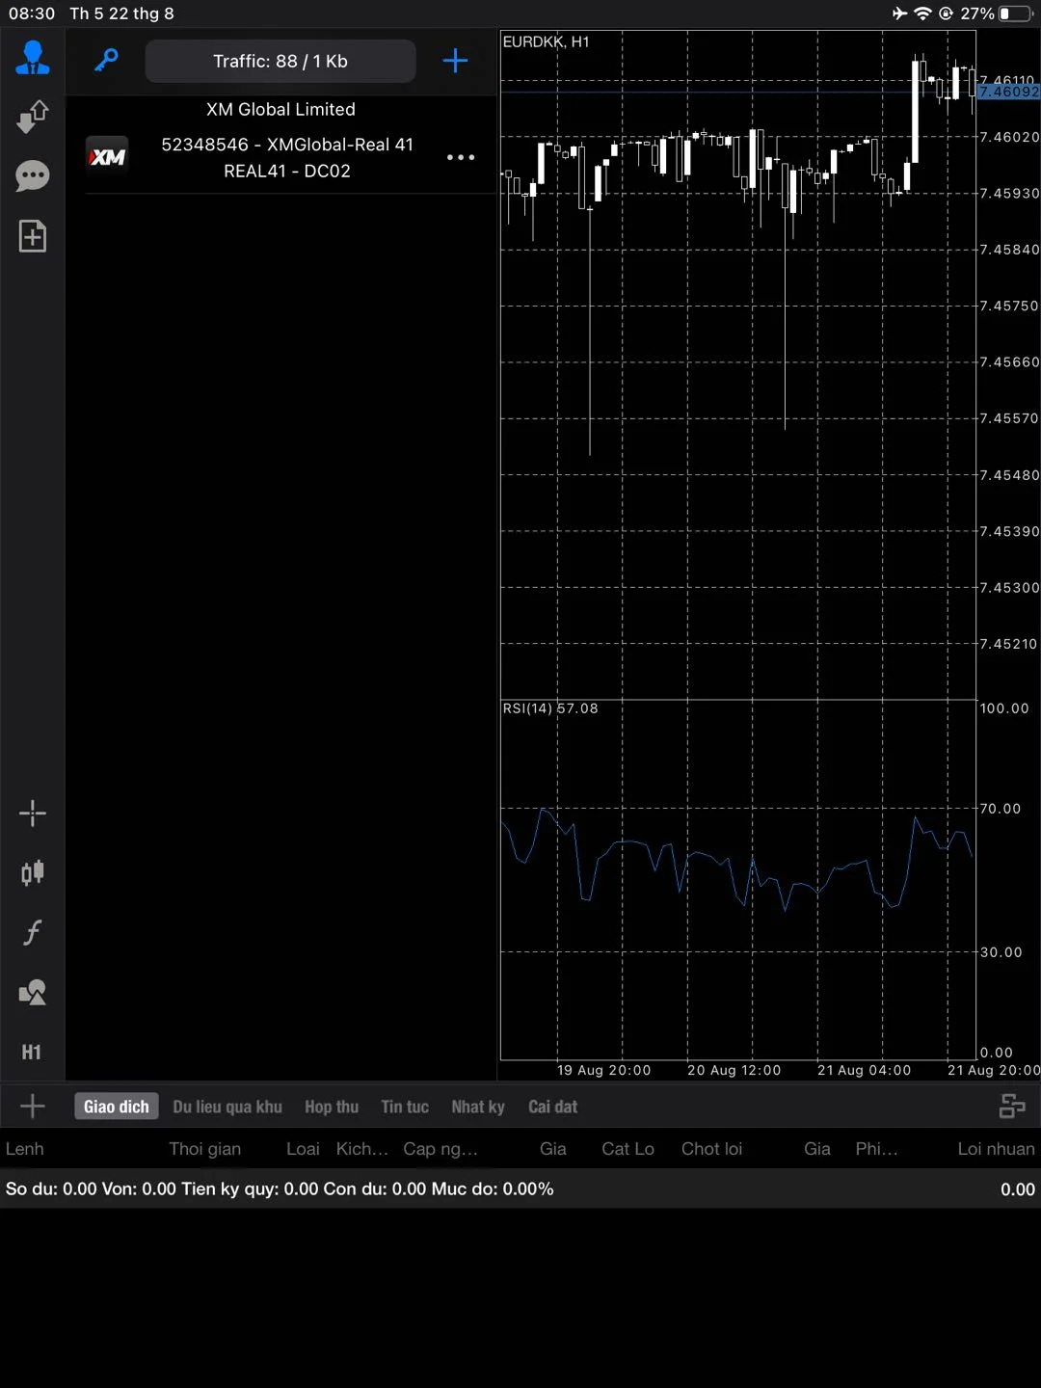1041x1388 pixels.
Task: Select the crosshair cursor tool
Action: pyautogui.click(x=33, y=814)
